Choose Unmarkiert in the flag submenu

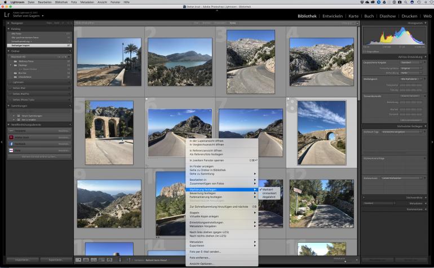[x=269, y=193]
